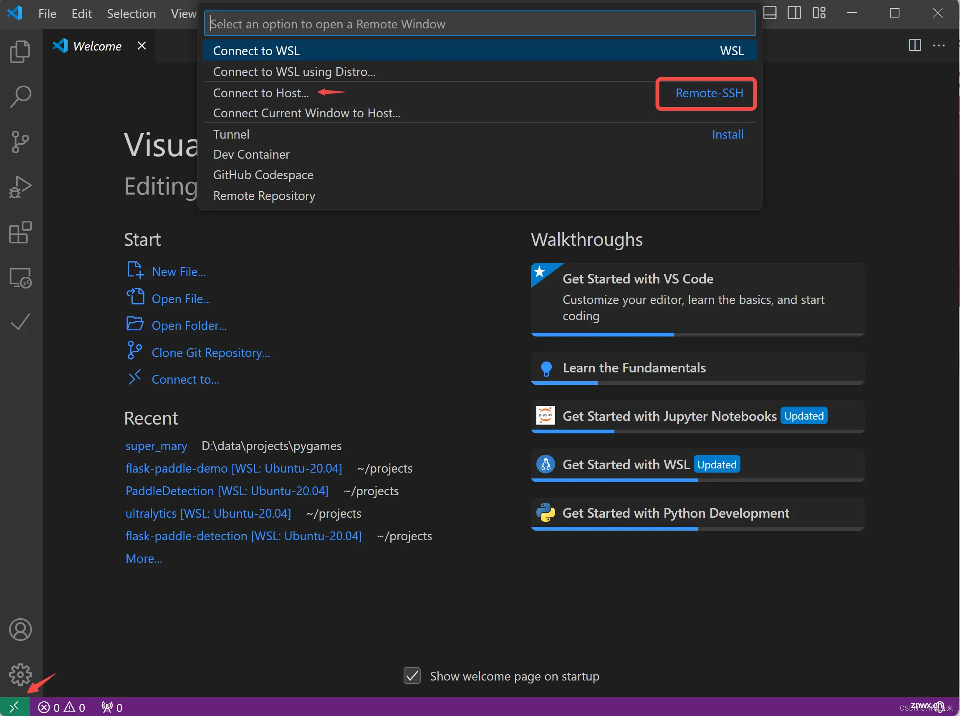The width and height of the screenshot is (960, 716).
Task: Open the Search view icon
Action: [x=20, y=96]
